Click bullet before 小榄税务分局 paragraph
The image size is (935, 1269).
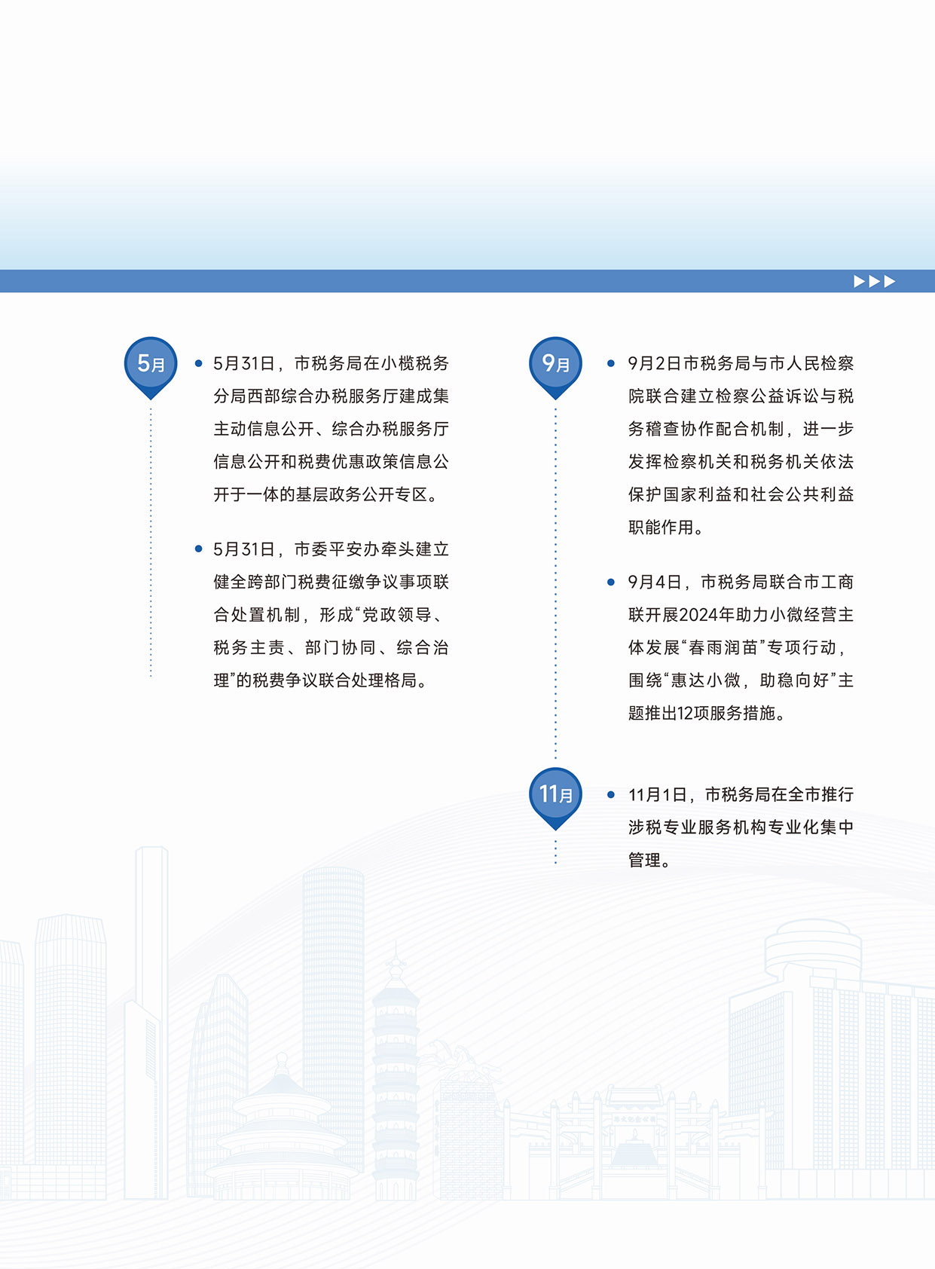coord(198,363)
